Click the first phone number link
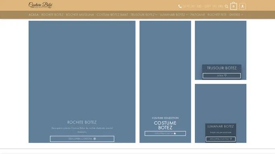The width and height of the screenshot is (275, 154). point(192,6)
